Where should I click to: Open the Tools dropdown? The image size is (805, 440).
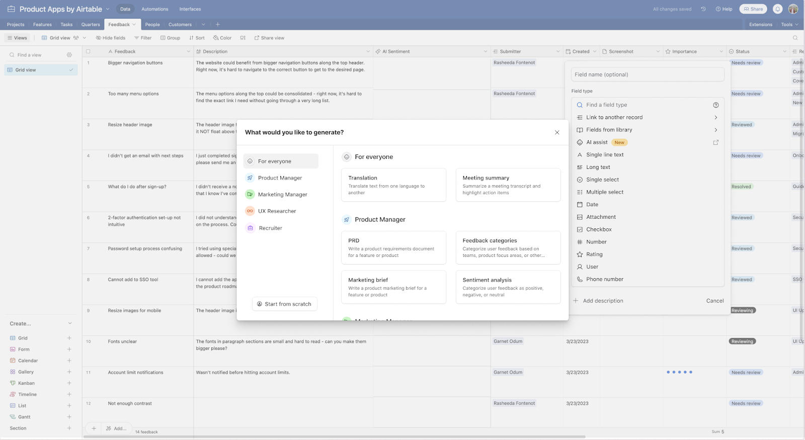[789, 25]
